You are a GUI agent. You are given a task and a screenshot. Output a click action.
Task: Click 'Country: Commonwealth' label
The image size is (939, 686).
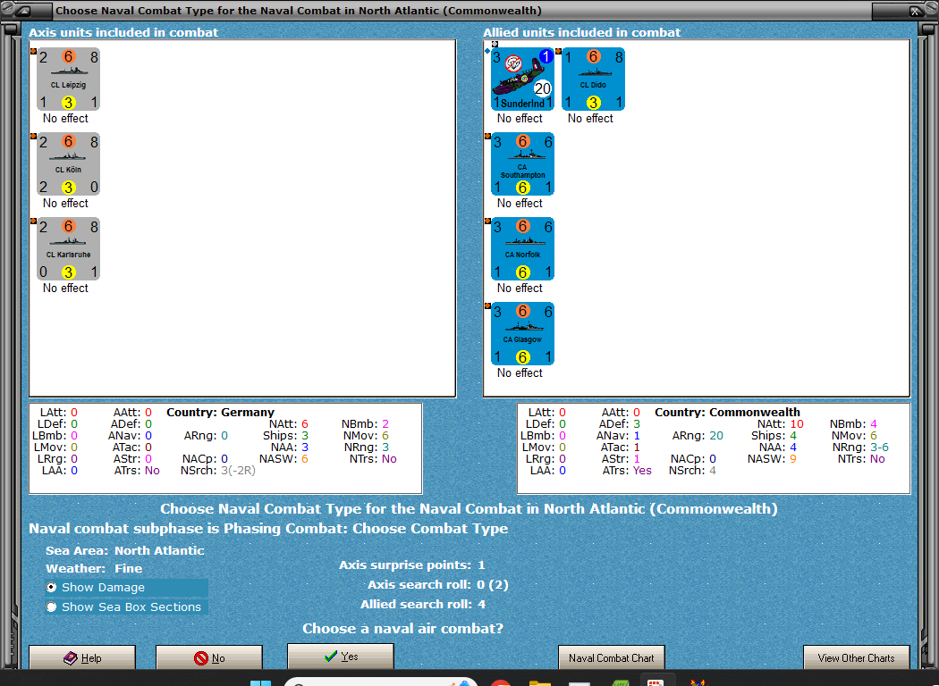(x=727, y=412)
